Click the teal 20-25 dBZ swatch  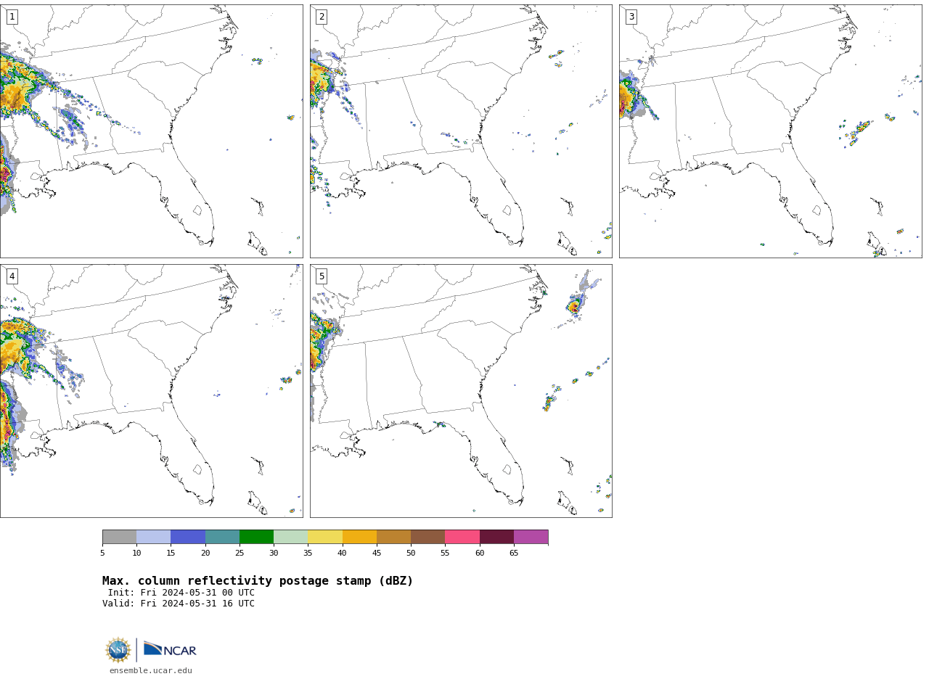pos(222,537)
